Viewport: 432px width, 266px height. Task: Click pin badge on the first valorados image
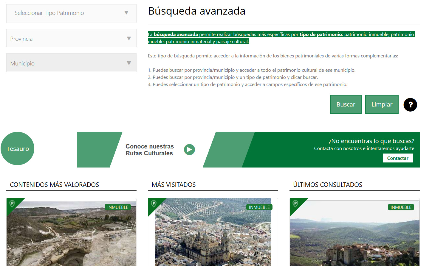(12, 204)
